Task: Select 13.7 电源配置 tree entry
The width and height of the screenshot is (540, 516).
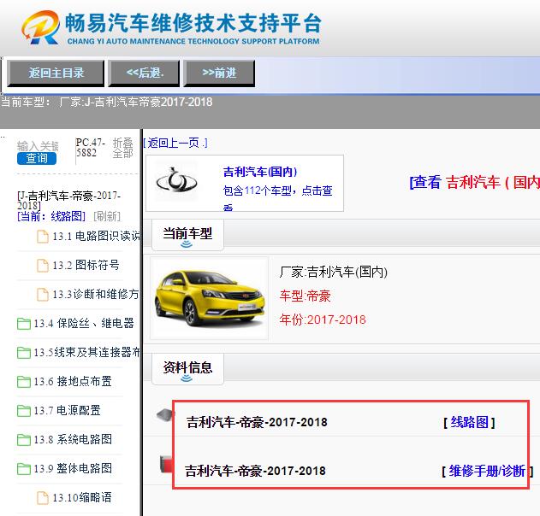Action: 67,410
